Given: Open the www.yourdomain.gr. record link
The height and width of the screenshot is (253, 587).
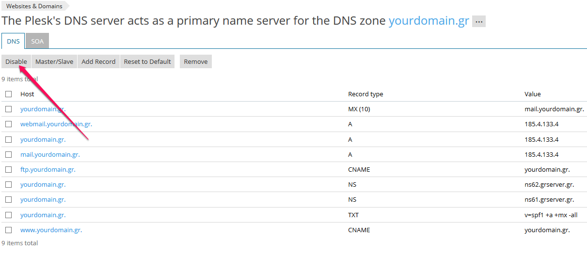Looking at the screenshot, I should pos(51,230).
